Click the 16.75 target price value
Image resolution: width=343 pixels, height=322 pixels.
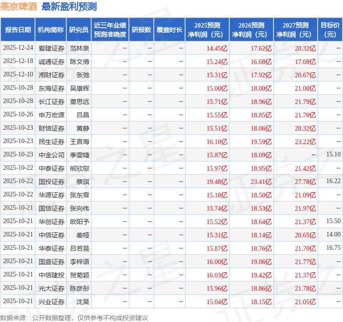pyautogui.click(x=333, y=248)
